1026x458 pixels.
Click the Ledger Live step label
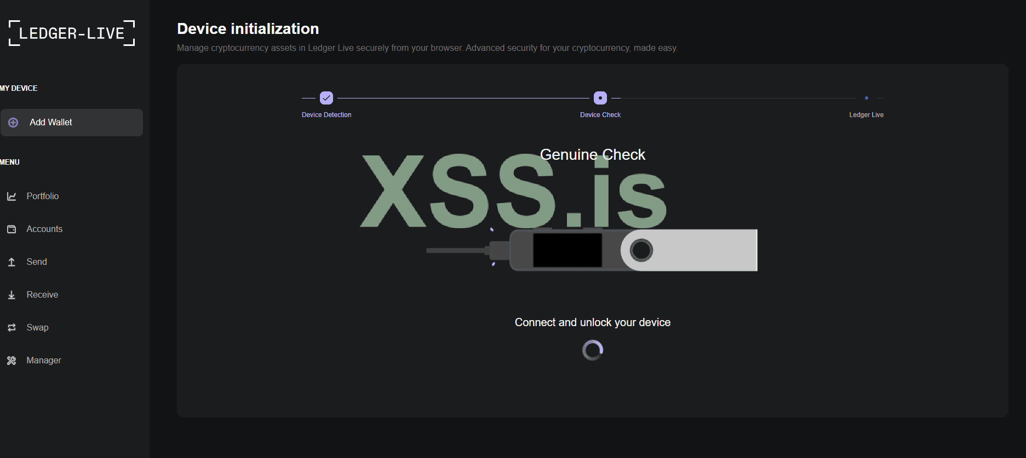867,115
